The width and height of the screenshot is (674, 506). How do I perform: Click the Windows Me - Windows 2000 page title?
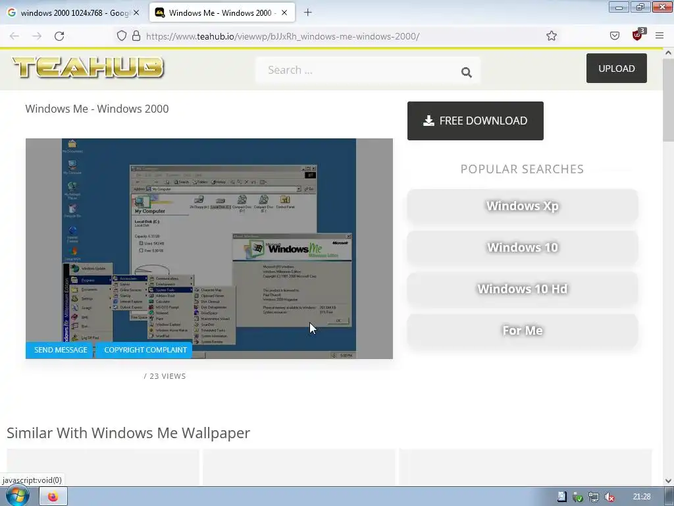point(97,109)
